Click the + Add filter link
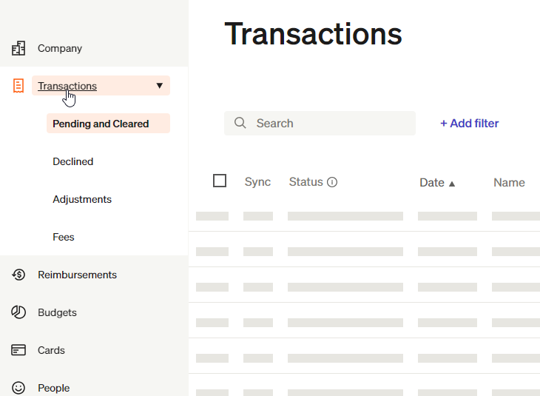The image size is (540, 396). pos(469,124)
